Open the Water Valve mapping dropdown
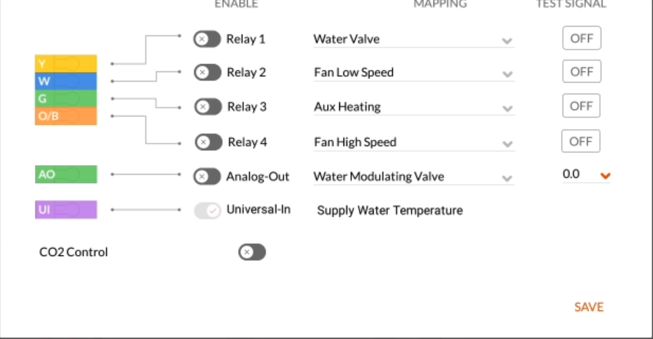Screen dimensions: 653x339 (x=414, y=39)
